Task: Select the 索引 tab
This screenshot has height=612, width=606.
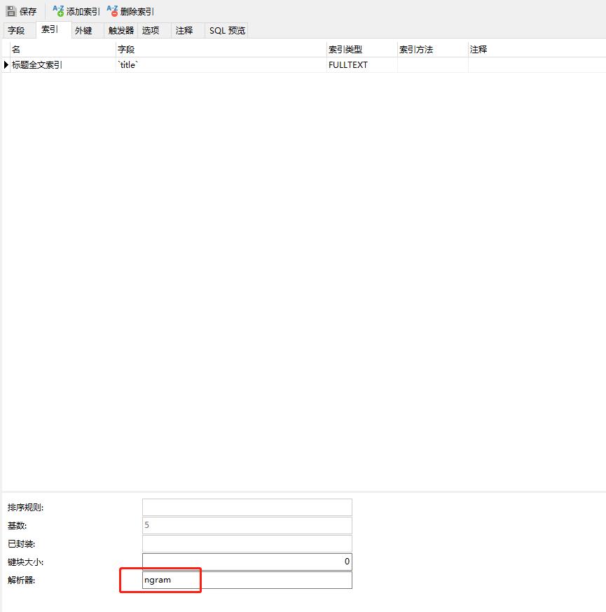Action: [53, 29]
